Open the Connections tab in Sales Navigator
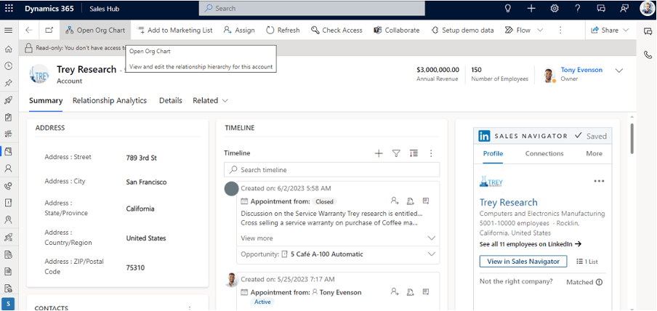 pyautogui.click(x=544, y=153)
